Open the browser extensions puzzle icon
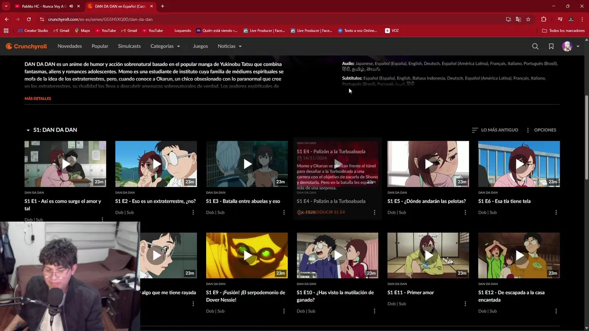This screenshot has width=589, height=331. coord(543,19)
